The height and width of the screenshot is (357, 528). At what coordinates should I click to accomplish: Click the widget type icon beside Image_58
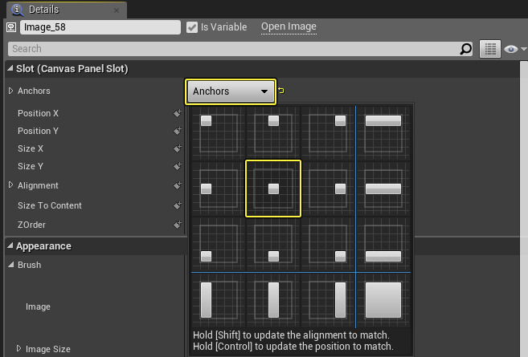11,27
